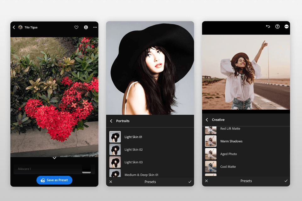
Task: Click the Save as Preset button
Action: click(x=54, y=180)
